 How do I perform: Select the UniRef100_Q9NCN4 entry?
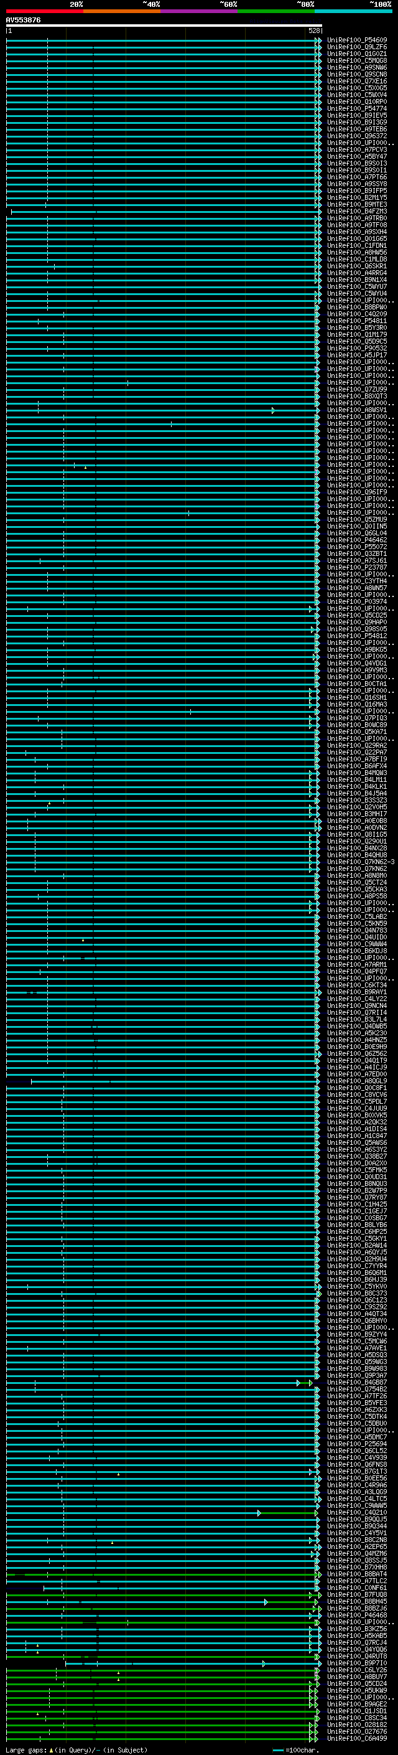click(x=357, y=1005)
